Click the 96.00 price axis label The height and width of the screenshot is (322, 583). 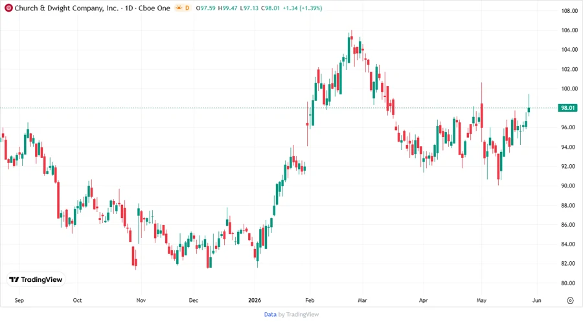tap(569, 127)
